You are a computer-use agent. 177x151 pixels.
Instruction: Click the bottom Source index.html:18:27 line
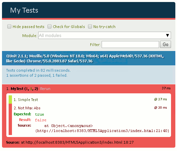coord(70,142)
